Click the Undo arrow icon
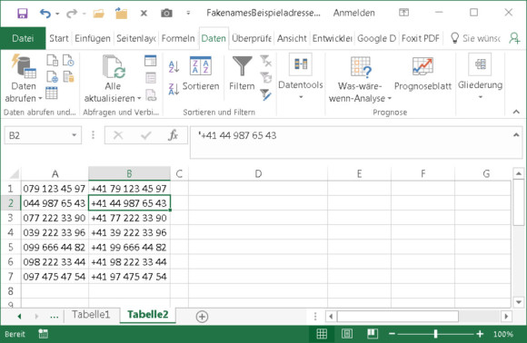 (45, 14)
